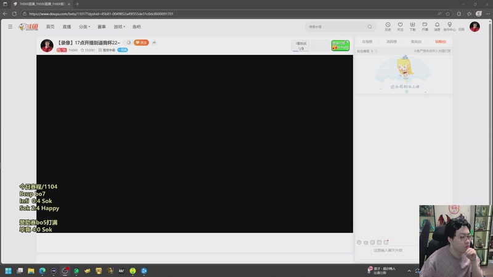This screenshot has width=493, height=277.
Task: Open the streamer's avatar beside room title
Action: point(47,46)
